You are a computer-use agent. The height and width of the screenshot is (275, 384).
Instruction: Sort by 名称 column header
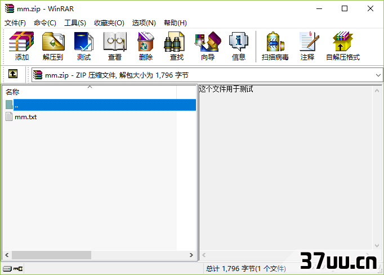pos(90,92)
